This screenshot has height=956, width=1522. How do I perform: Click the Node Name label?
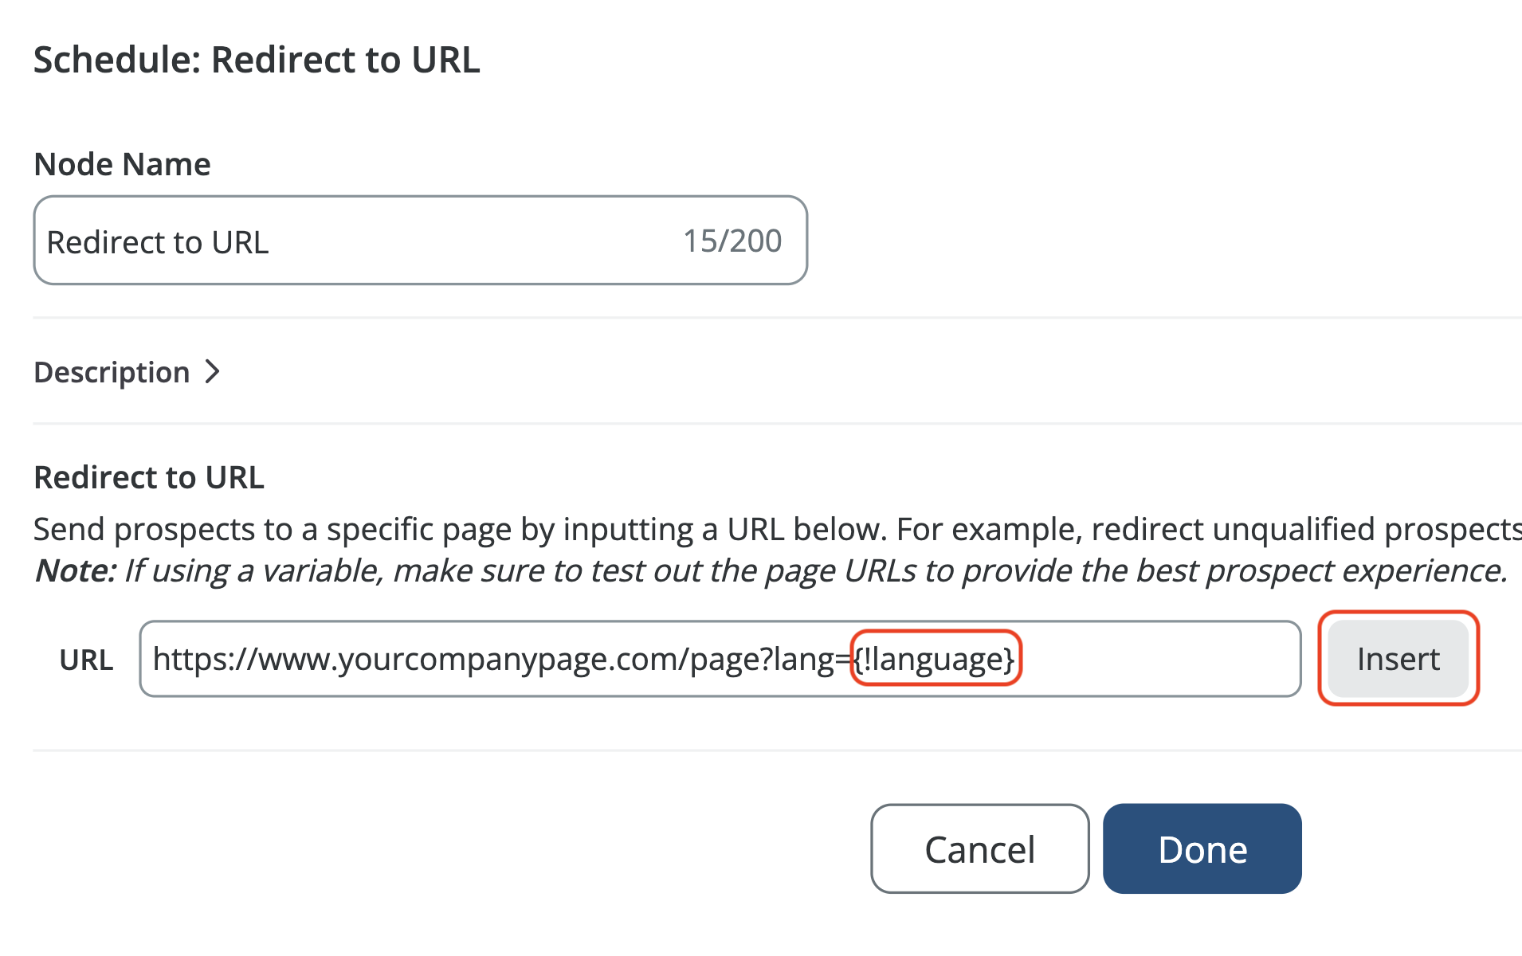tap(122, 164)
